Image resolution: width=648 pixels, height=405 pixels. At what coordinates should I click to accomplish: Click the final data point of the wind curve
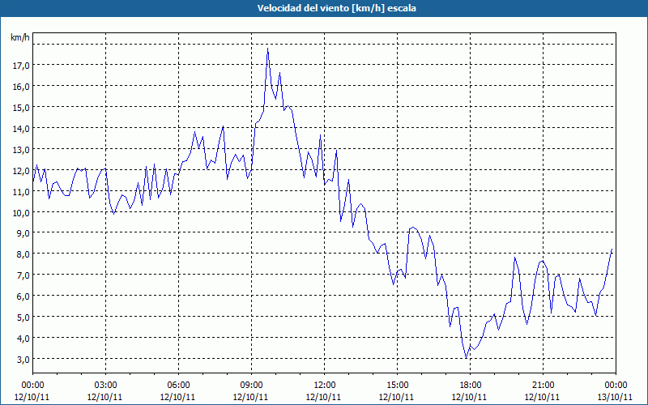tap(612, 249)
